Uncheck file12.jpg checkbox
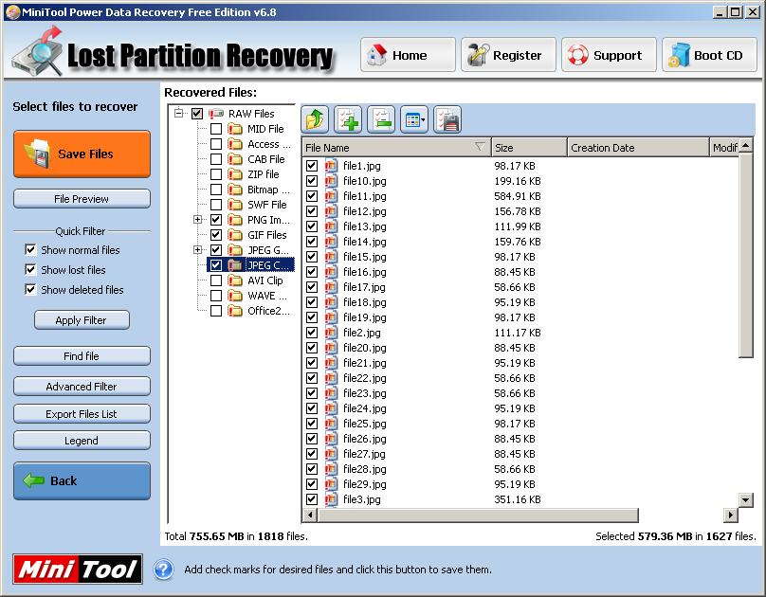Screen dimensions: 766x597 [312, 211]
